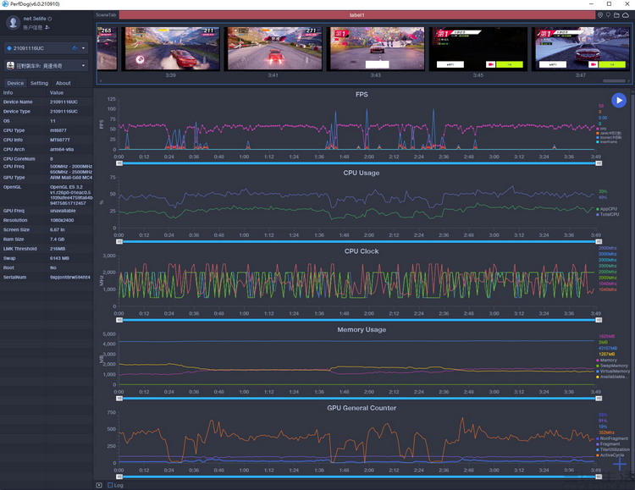Image resolution: width=635 pixels, height=490 pixels.
Task: Click the SerialNum info row
Action: 47,278
